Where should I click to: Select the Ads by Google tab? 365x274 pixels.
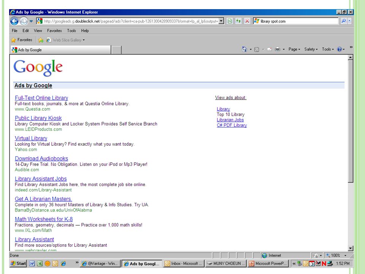click(60, 50)
